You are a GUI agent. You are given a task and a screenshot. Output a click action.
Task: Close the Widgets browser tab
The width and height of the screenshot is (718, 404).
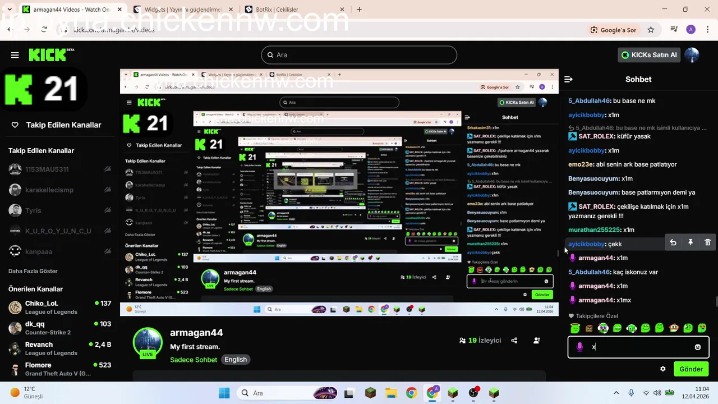230,10
